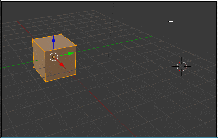The width and height of the screenshot is (218, 138).
Task: Select the top face of the orange cube
Action: [54, 42]
